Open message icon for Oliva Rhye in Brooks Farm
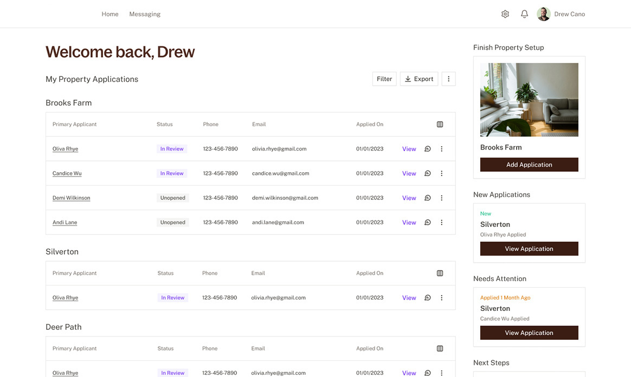631x377 pixels. 427,149
